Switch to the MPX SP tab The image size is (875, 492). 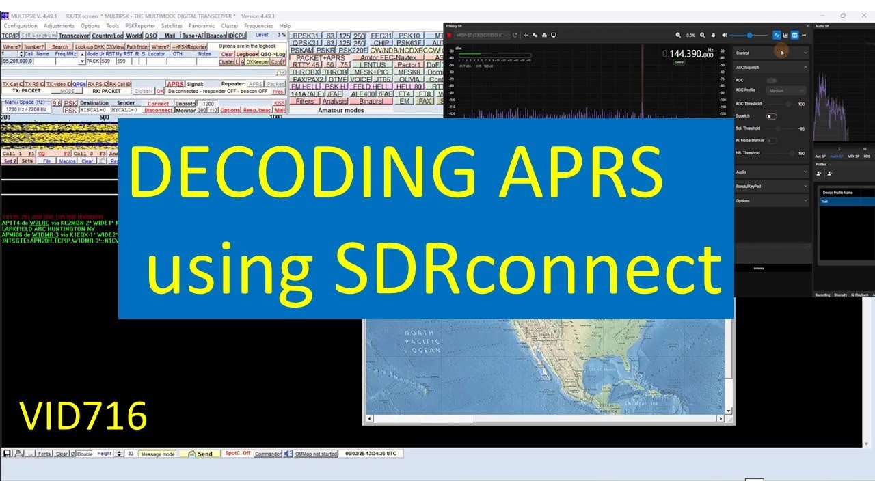[x=854, y=156]
